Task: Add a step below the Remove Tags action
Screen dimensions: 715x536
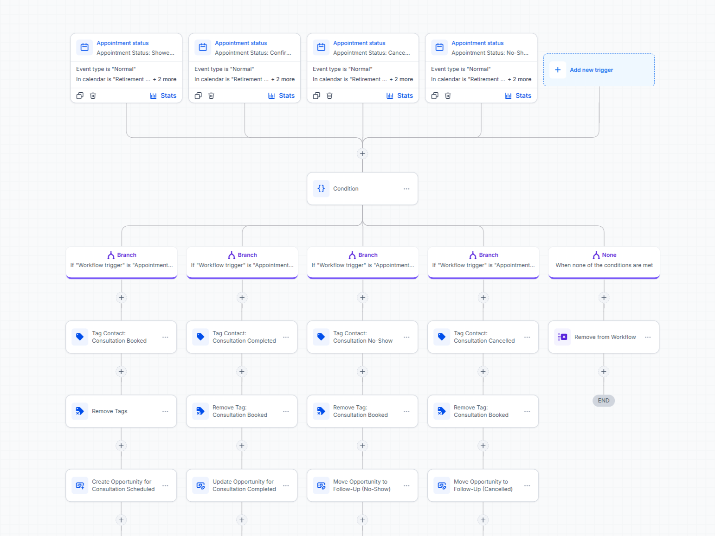Action: 121,446
